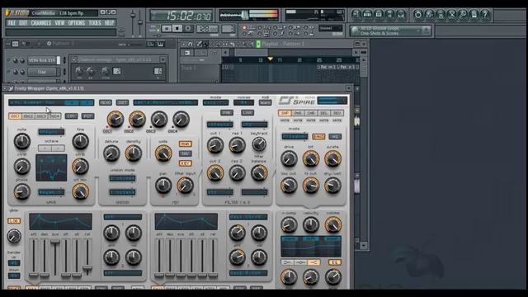Image resolution: width=528 pixels, height=297 pixels.
Task: Open the Spire mode dropdown
Action: coord(215,102)
